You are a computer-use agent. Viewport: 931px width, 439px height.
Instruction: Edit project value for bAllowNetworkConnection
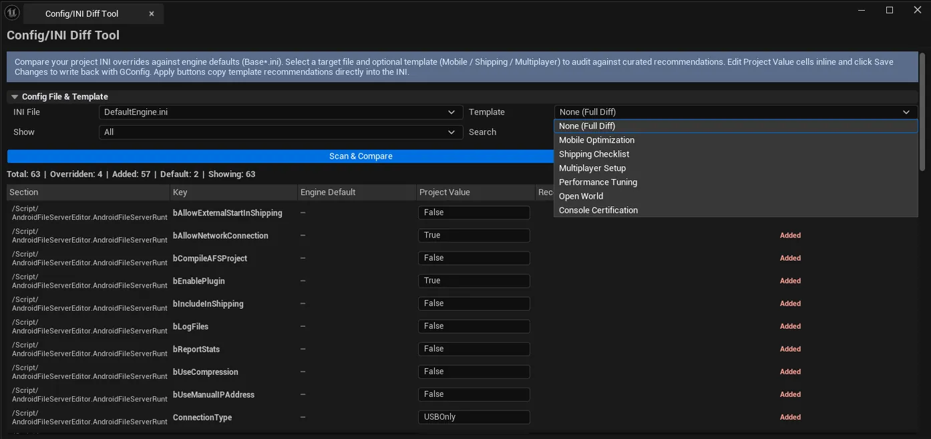(x=474, y=236)
